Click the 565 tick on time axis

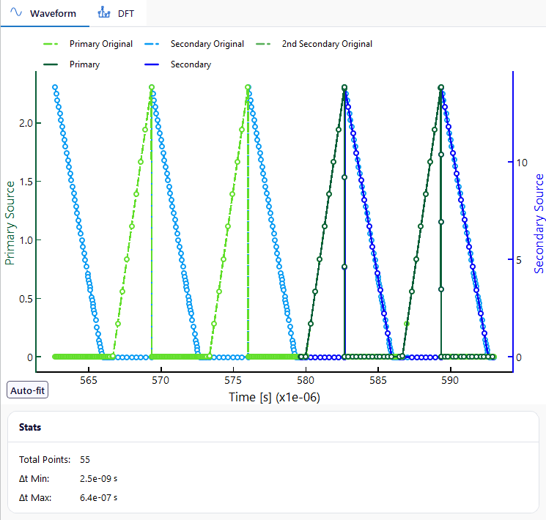click(89, 380)
